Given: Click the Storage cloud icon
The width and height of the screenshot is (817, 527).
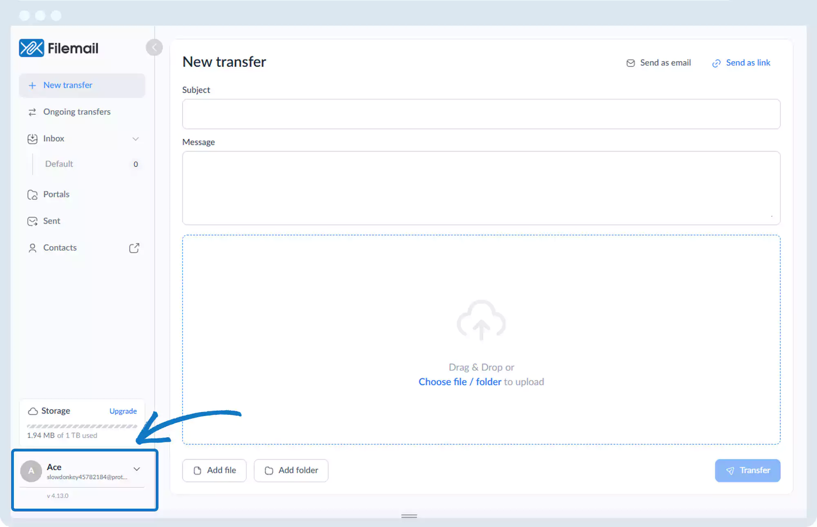Looking at the screenshot, I should pos(33,411).
